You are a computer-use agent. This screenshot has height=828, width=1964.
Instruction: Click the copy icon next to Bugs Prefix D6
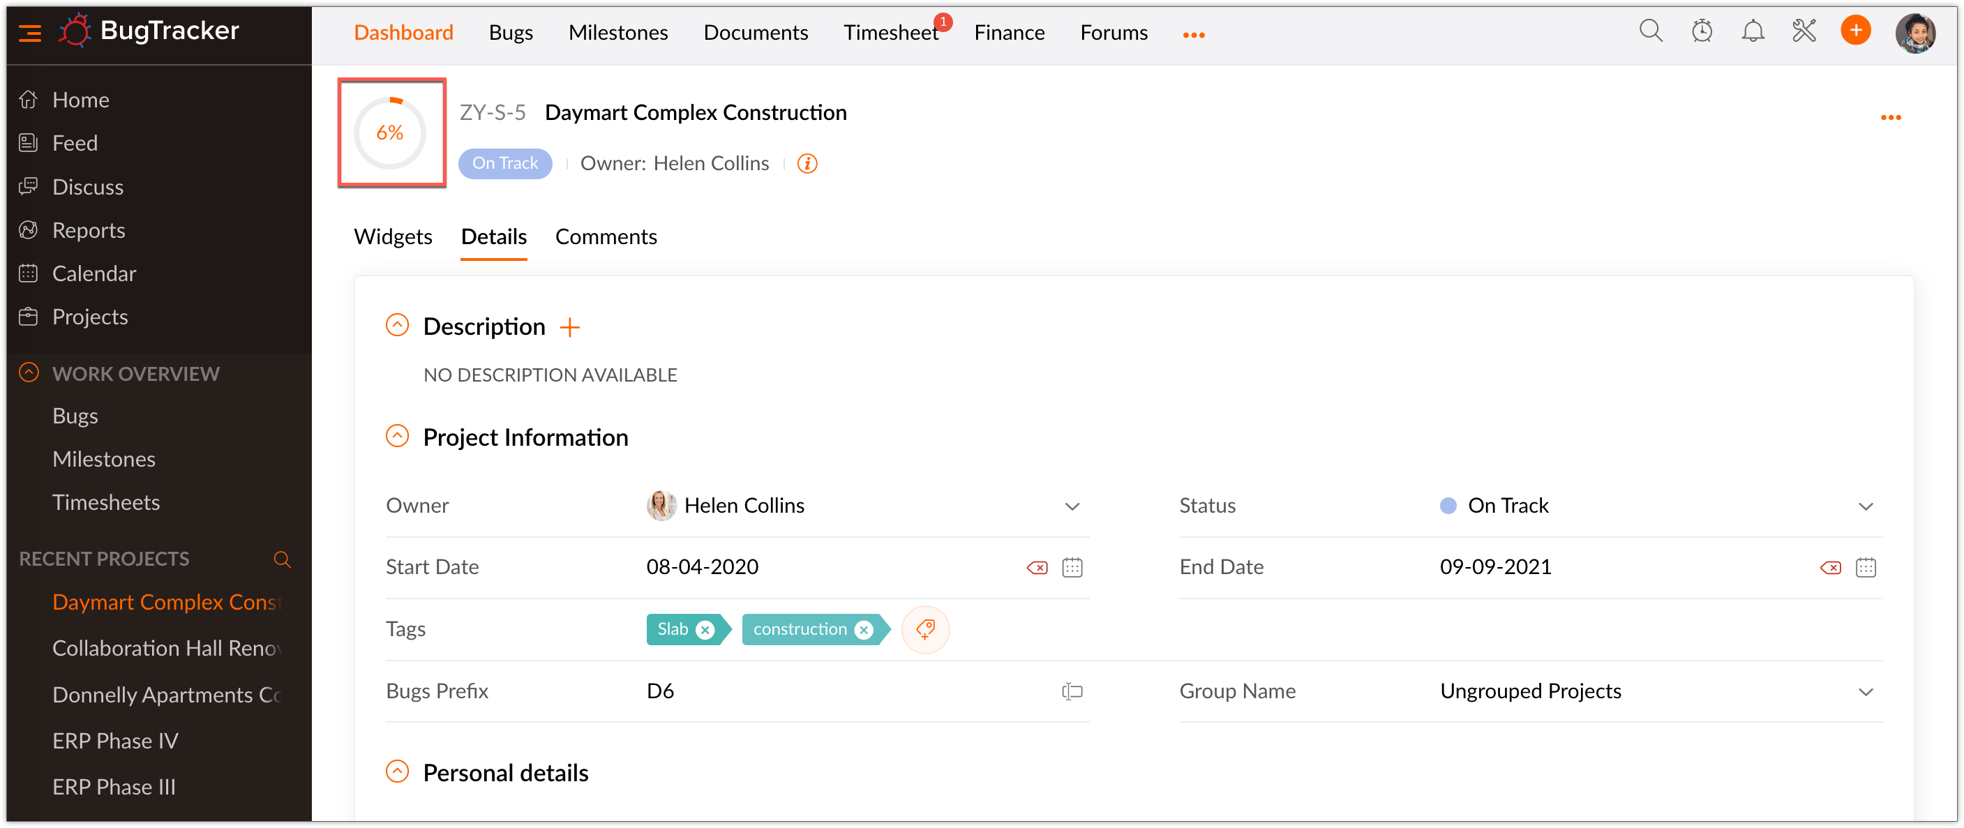(x=1072, y=691)
